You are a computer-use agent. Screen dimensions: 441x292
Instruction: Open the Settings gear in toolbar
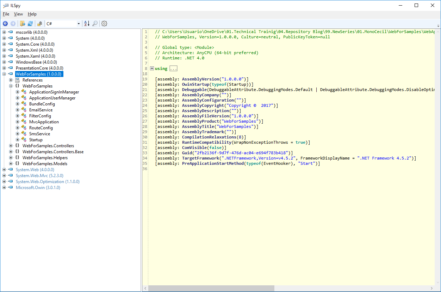(x=104, y=24)
